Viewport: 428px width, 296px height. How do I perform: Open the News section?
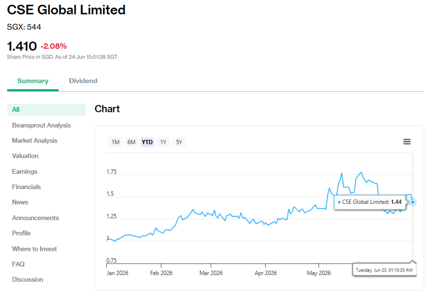[x=20, y=202]
